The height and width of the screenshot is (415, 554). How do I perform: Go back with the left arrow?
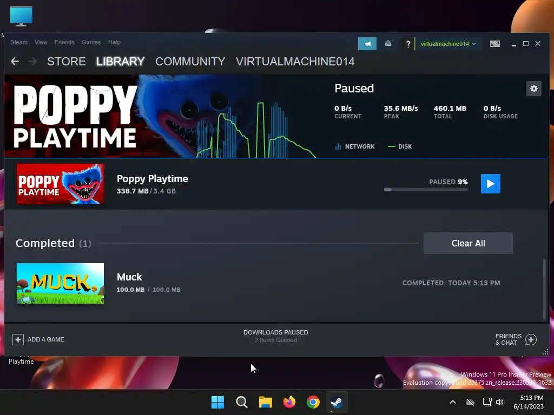pos(15,62)
